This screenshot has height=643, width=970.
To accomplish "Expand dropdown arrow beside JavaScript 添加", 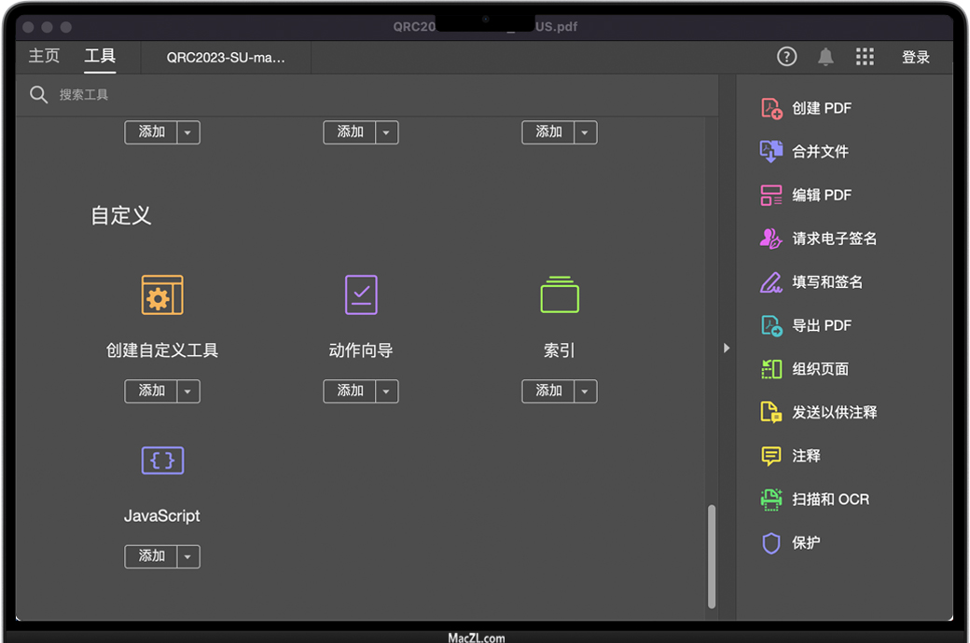I will tap(188, 557).
